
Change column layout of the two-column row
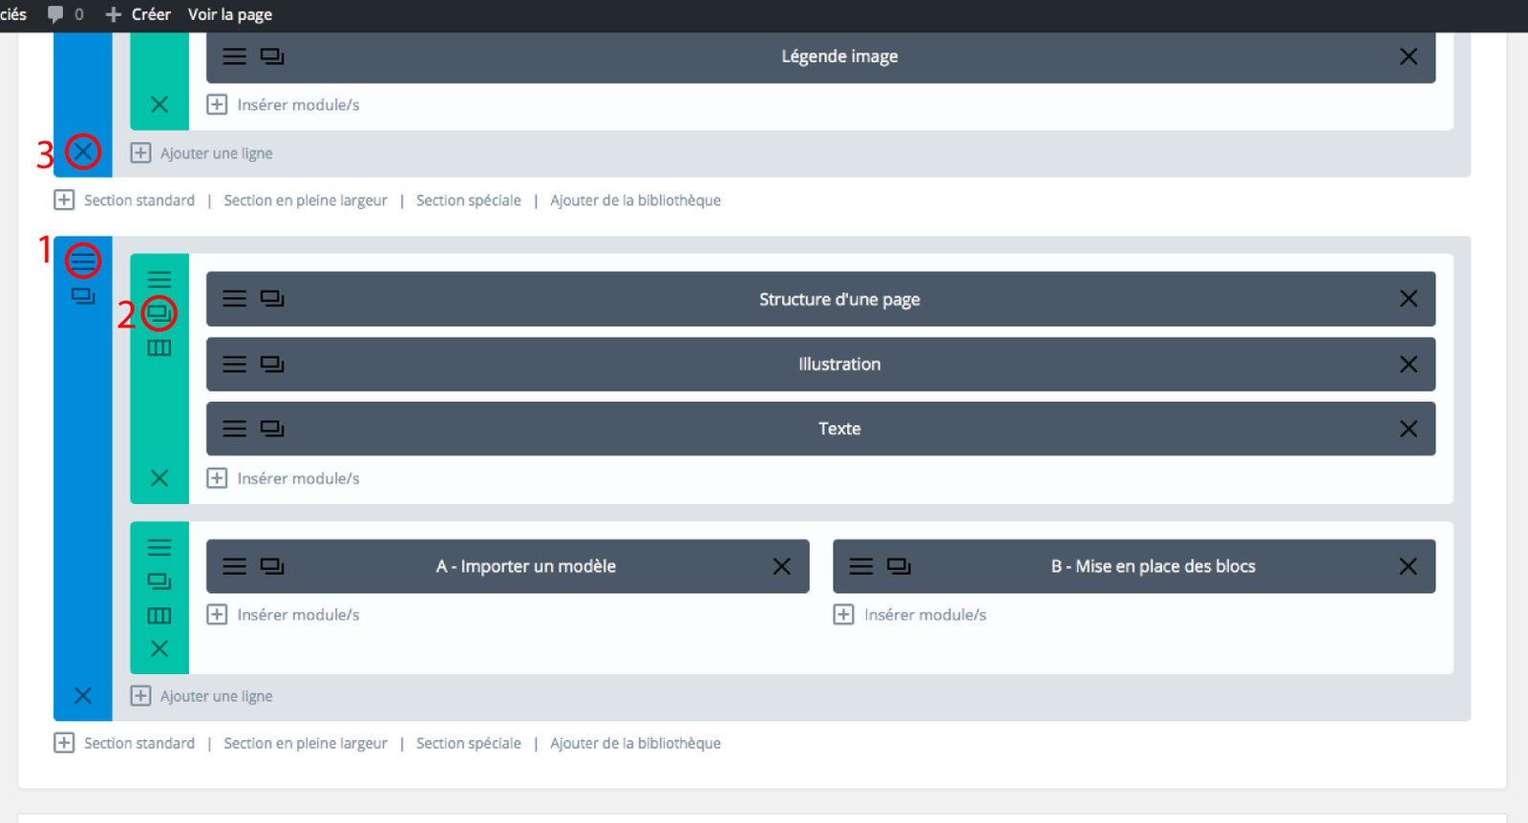pyautogui.click(x=159, y=616)
